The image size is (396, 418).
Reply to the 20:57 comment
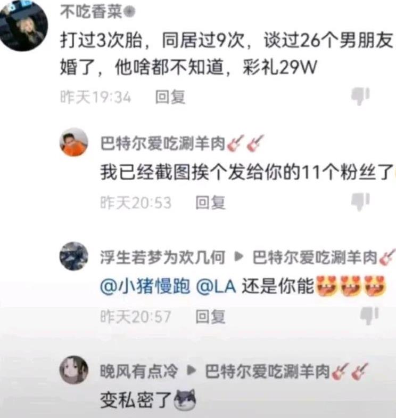[x=211, y=317]
